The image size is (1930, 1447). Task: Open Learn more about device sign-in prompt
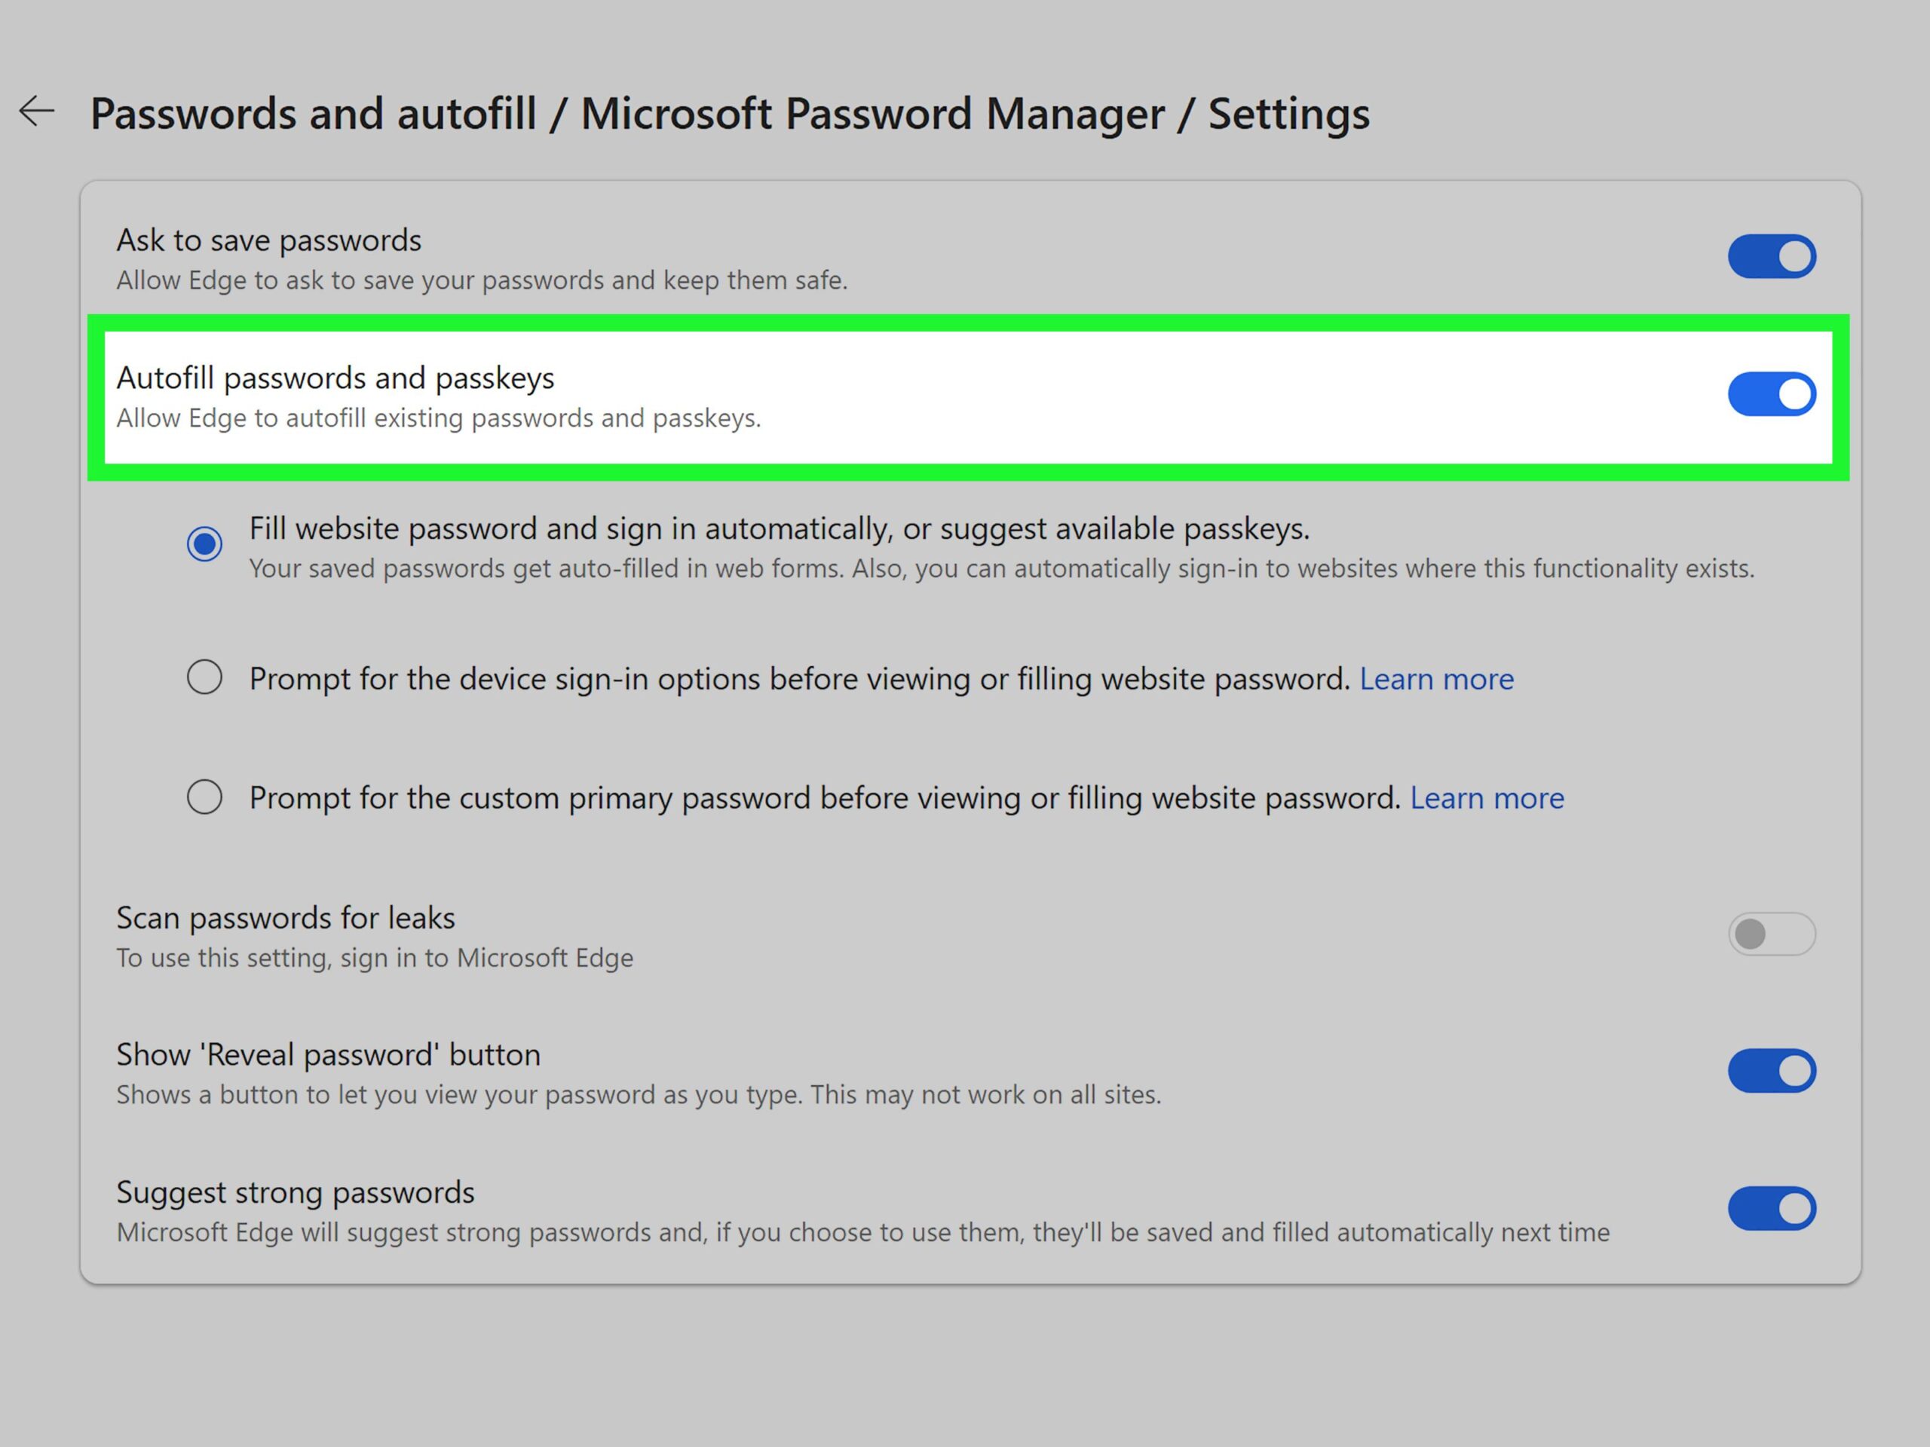coord(1436,678)
